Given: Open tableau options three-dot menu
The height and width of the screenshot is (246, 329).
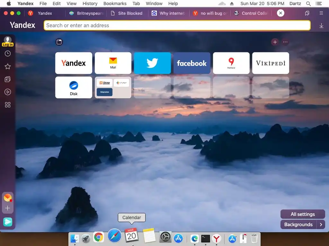Looking at the screenshot, I should click(285, 42).
